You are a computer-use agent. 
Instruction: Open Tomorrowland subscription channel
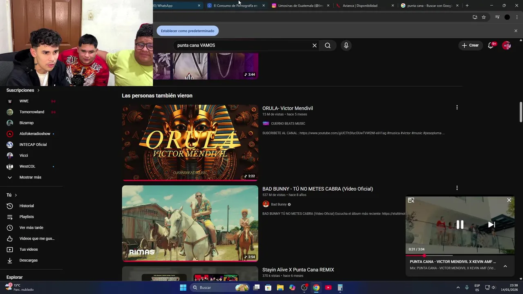[31, 112]
